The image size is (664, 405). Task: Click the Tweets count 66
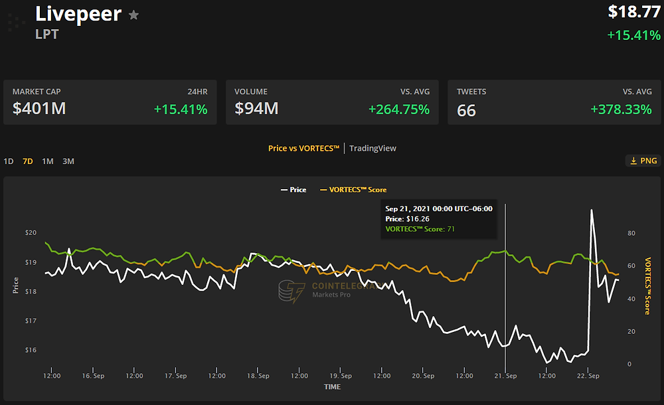coord(466,111)
